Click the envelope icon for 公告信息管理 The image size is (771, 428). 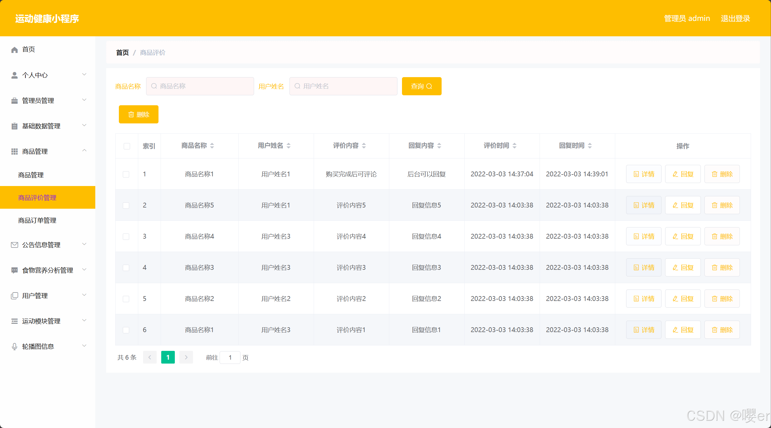click(x=14, y=245)
